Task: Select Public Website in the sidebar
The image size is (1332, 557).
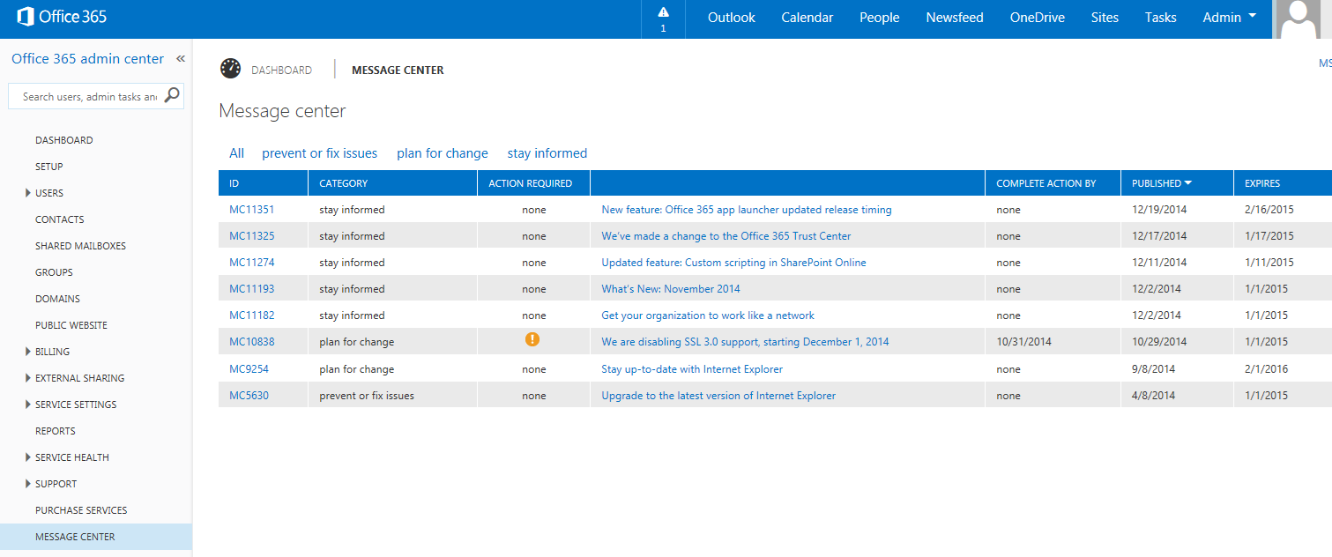Action: (71, 325)
